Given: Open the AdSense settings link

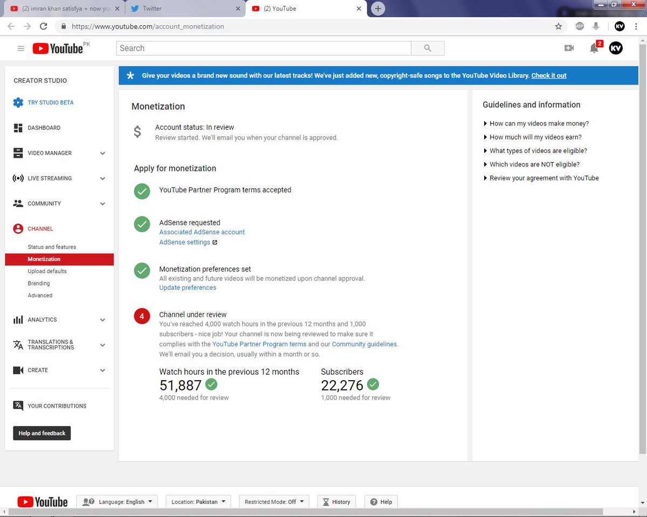Looking at the screenshot, I should coord(185,242).
